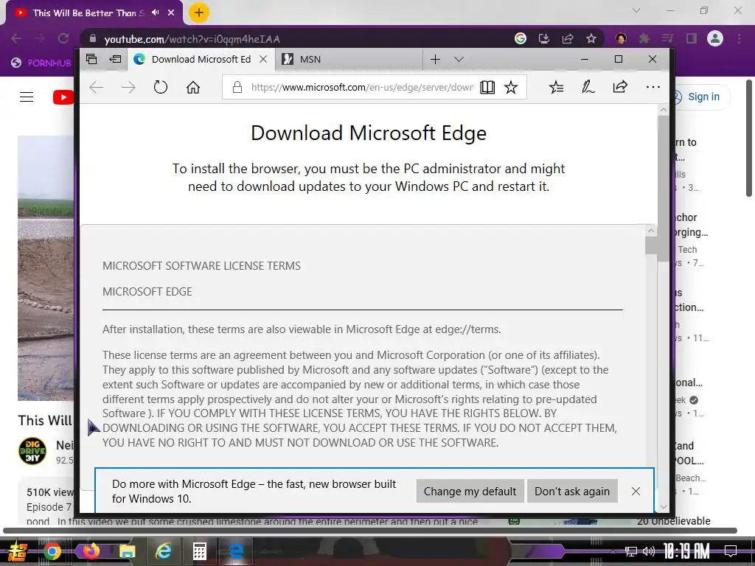The width and height of the screenshot is (755, 566).
Task: Open Edge Settings and more menu
Action: [x=653, y=87]
